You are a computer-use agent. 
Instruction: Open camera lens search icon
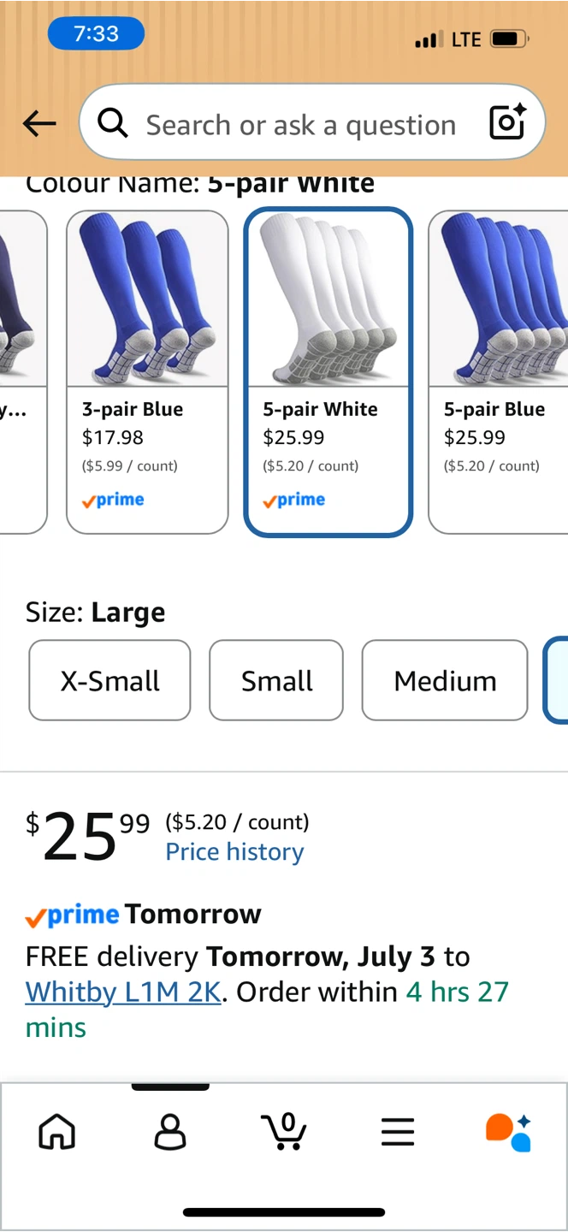pos(507,123)
